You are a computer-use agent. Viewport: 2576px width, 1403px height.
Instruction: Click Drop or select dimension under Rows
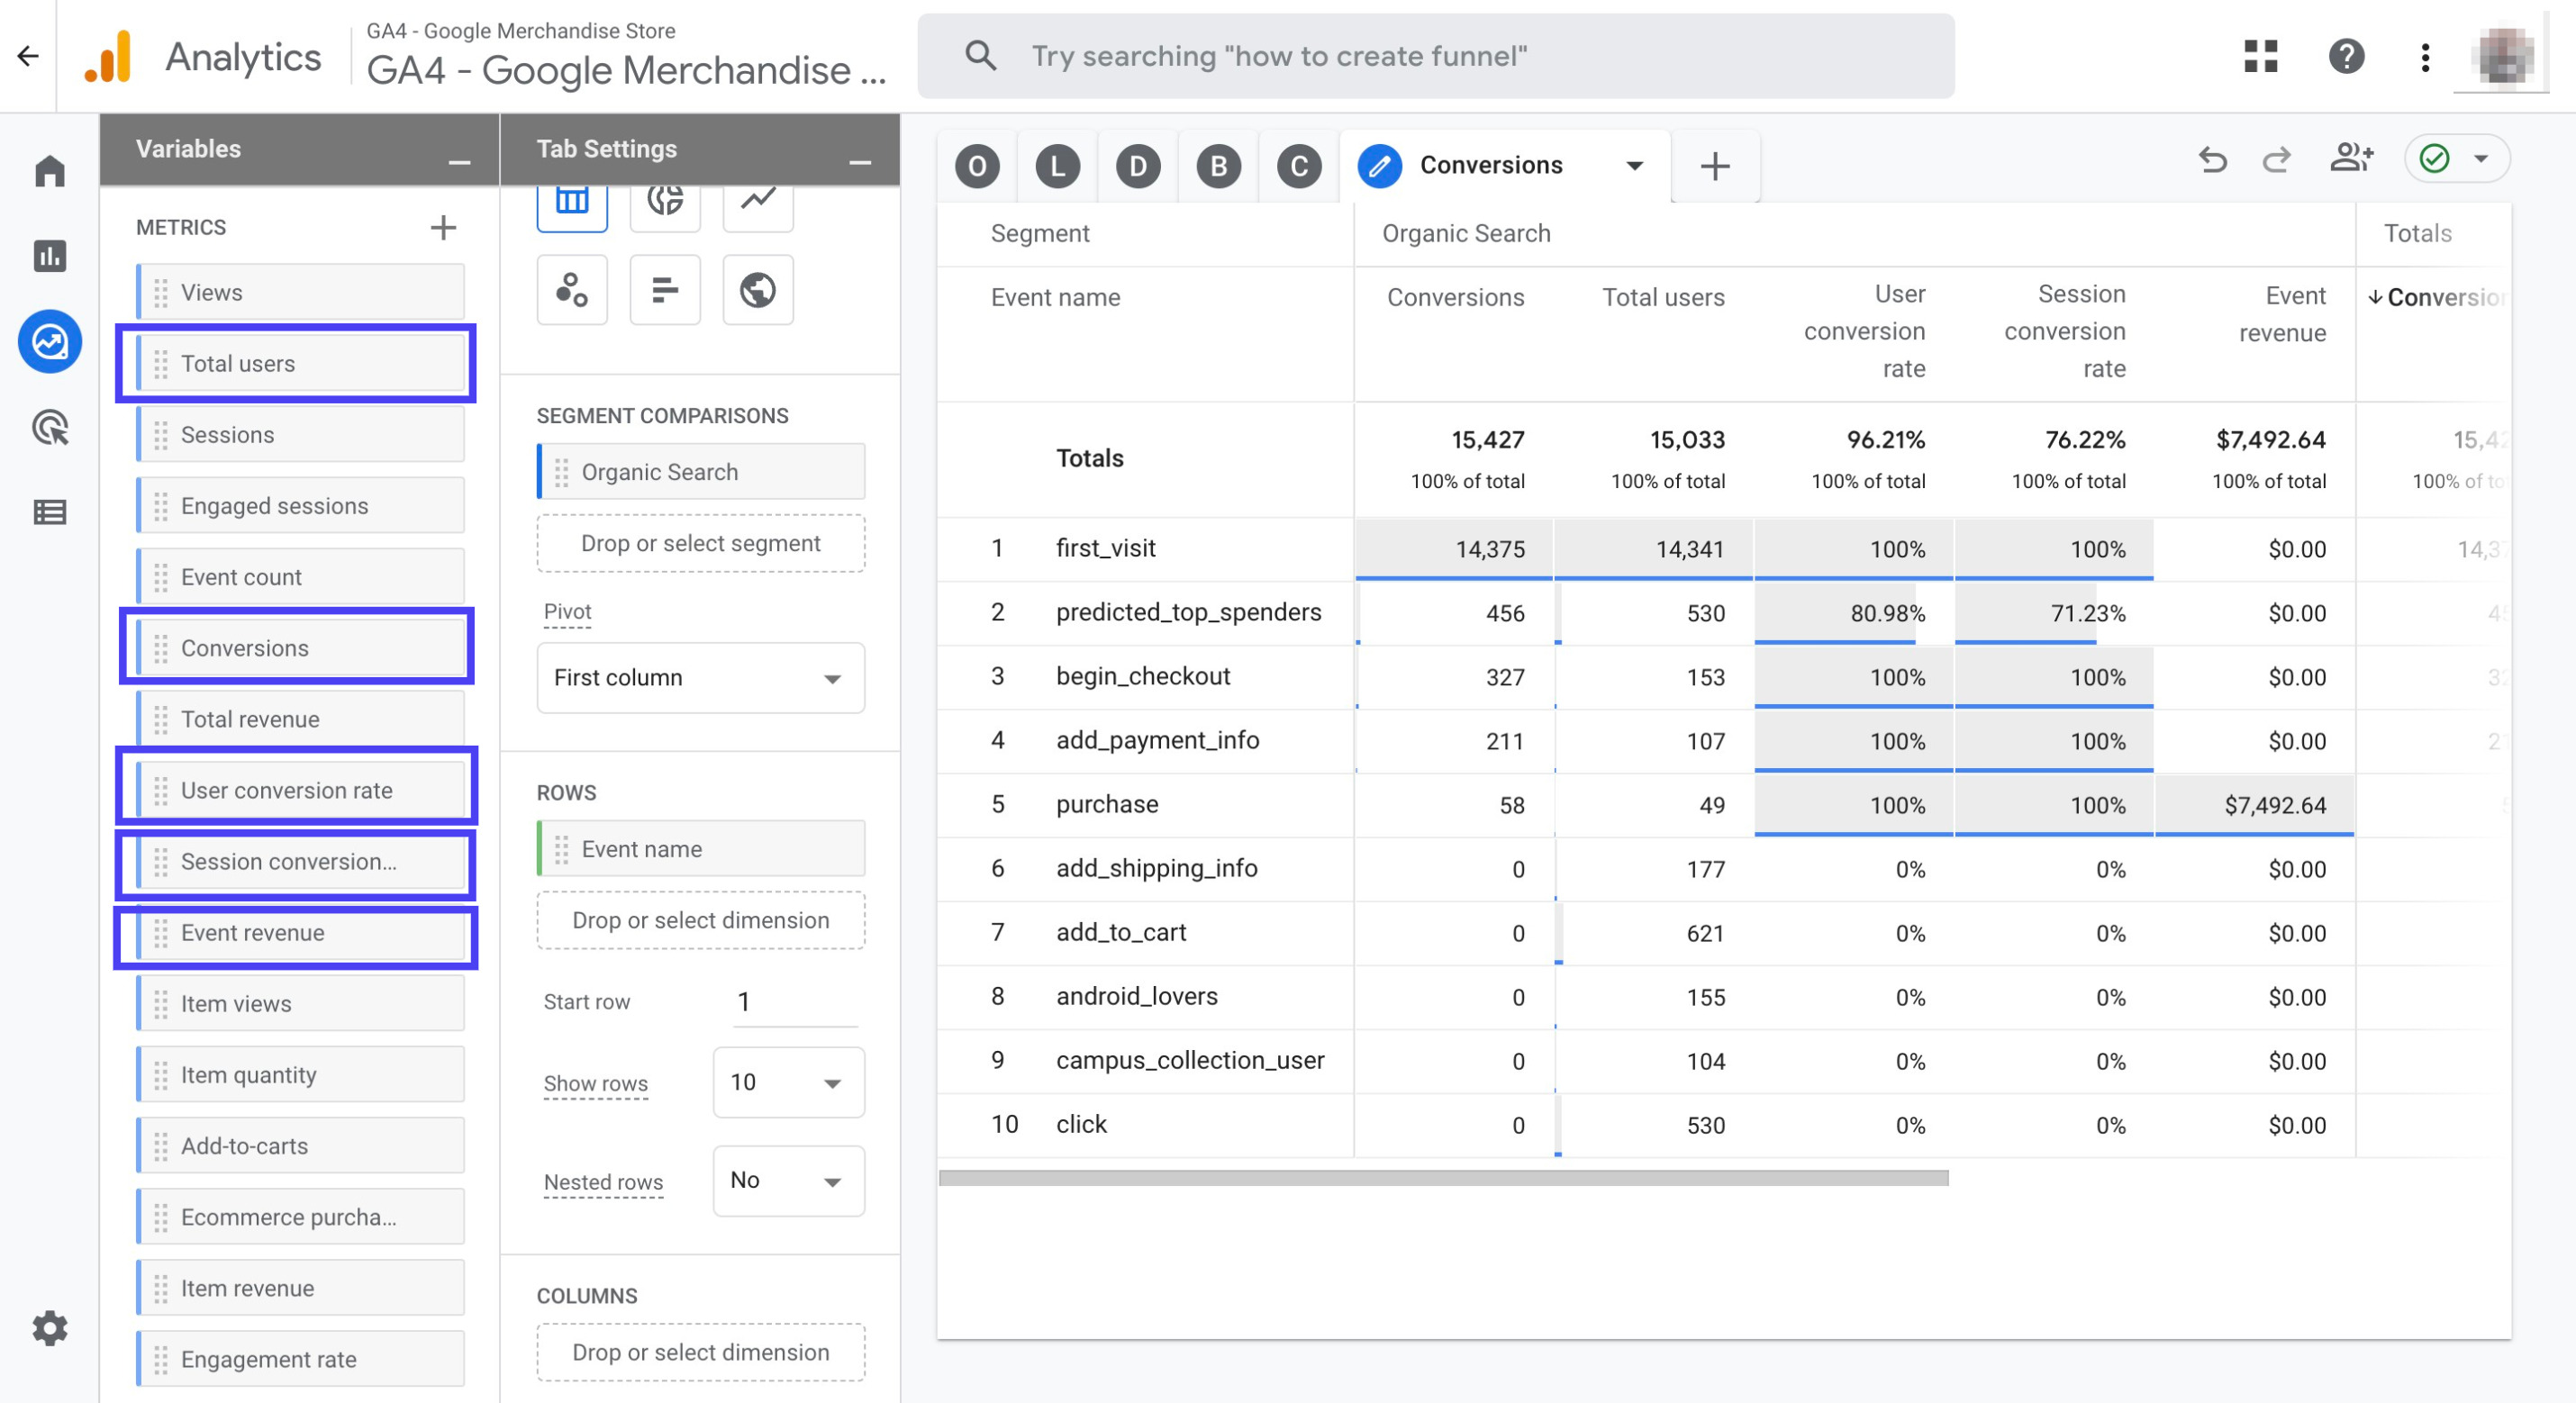click(x=700, y=920)
